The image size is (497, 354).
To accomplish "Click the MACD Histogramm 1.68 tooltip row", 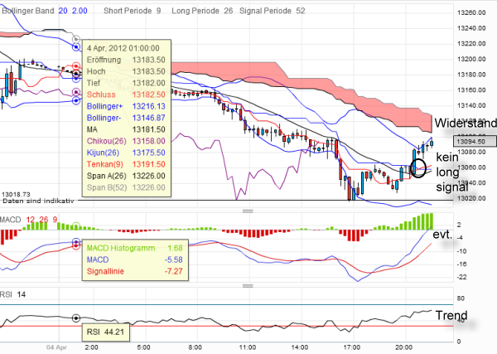I will 135,248.
